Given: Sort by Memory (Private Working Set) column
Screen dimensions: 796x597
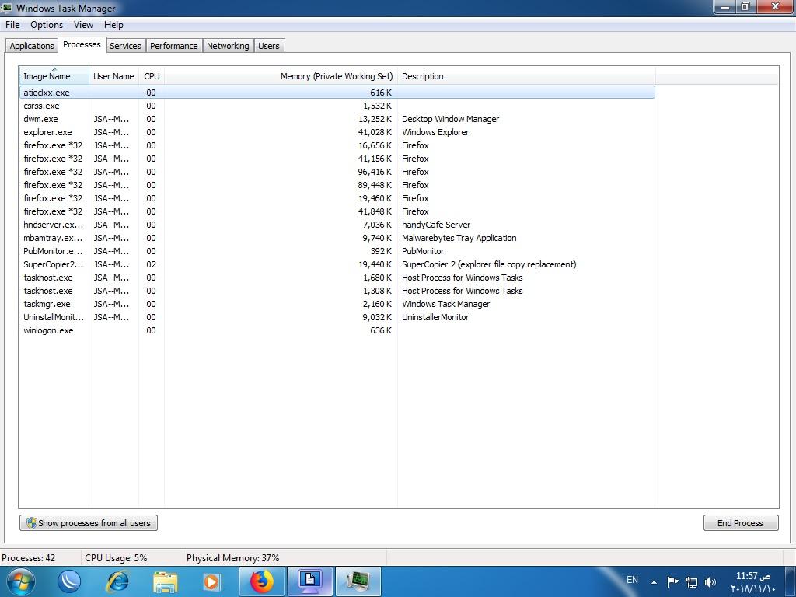Looking at the screenshot, I should click(336, 76).
